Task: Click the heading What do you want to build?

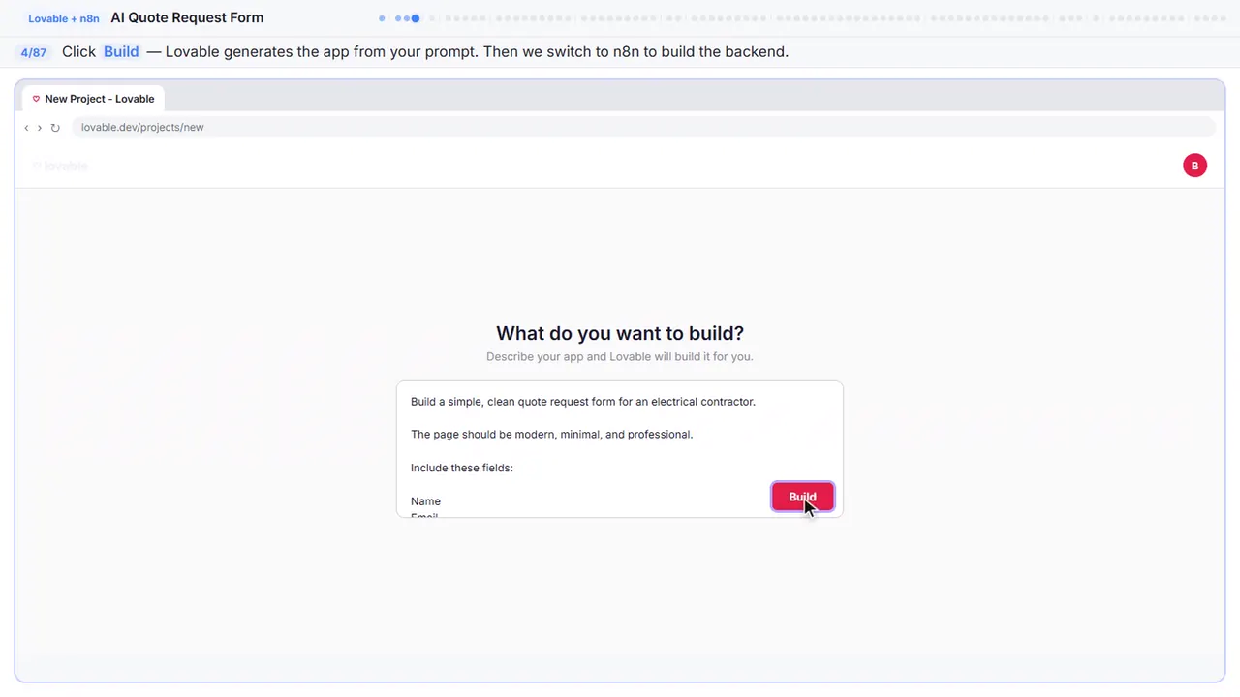Action: click(620, 333)
